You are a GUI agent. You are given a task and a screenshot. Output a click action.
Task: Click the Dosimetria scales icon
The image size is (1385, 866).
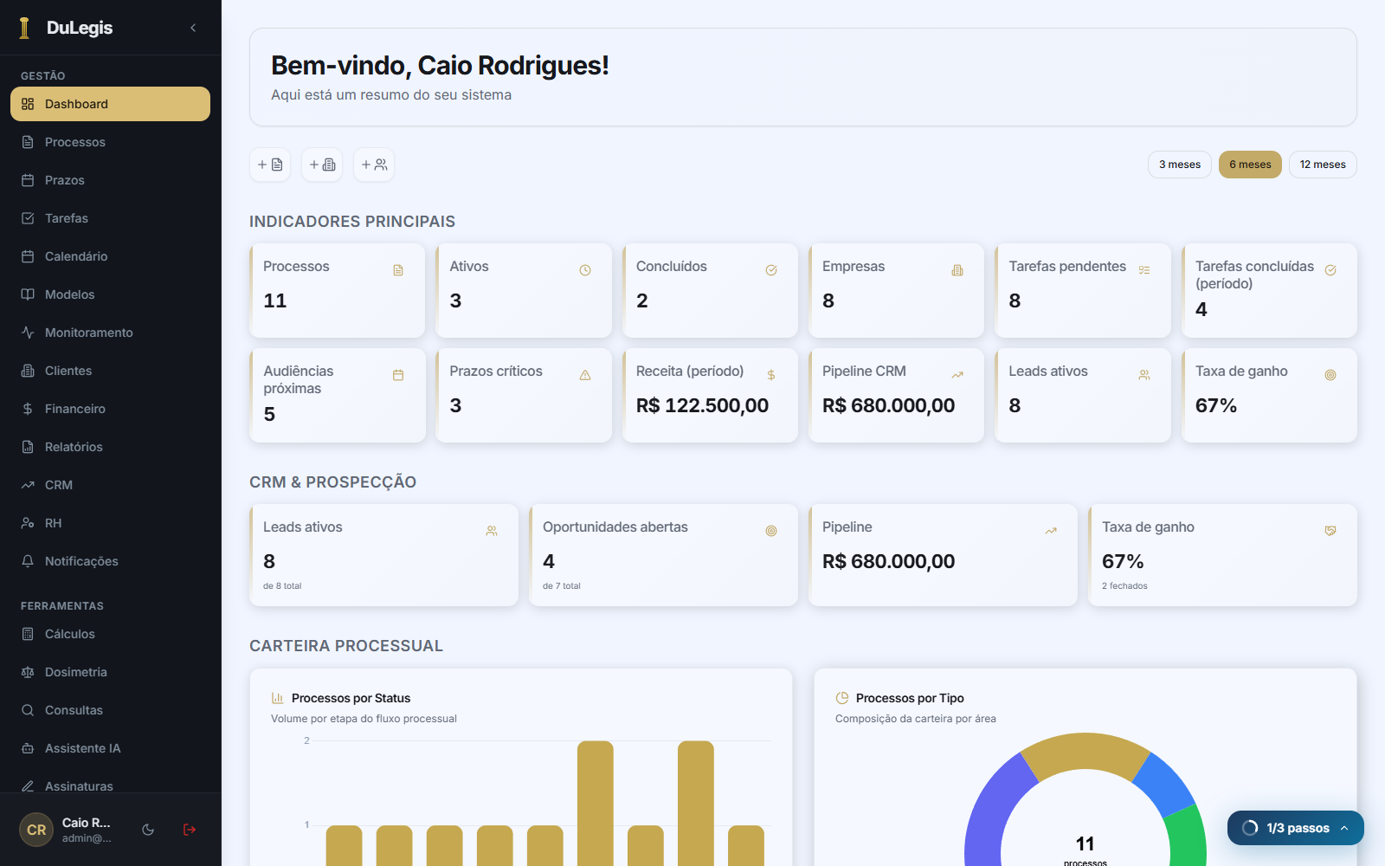click(28, 672)
